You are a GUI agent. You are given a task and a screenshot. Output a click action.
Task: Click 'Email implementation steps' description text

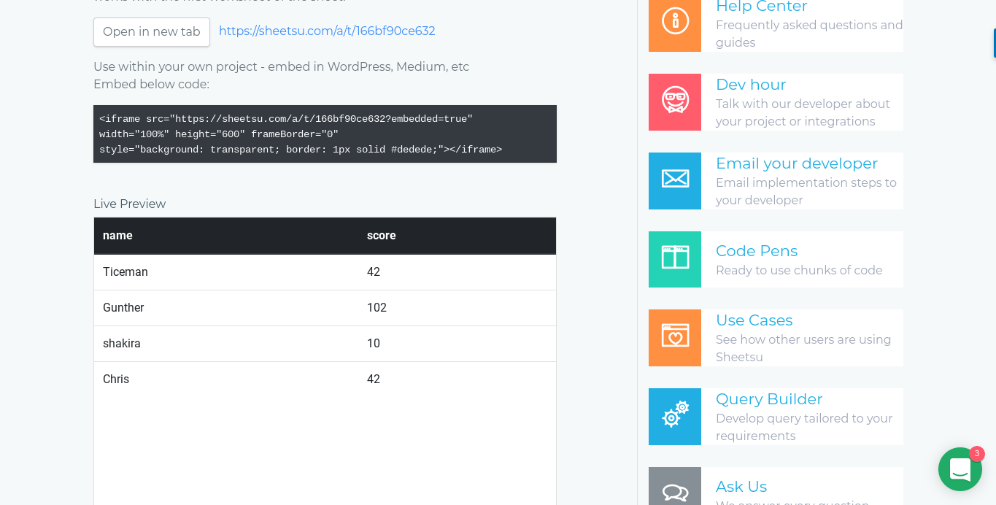pyautogui.click(x=806, y=191)
